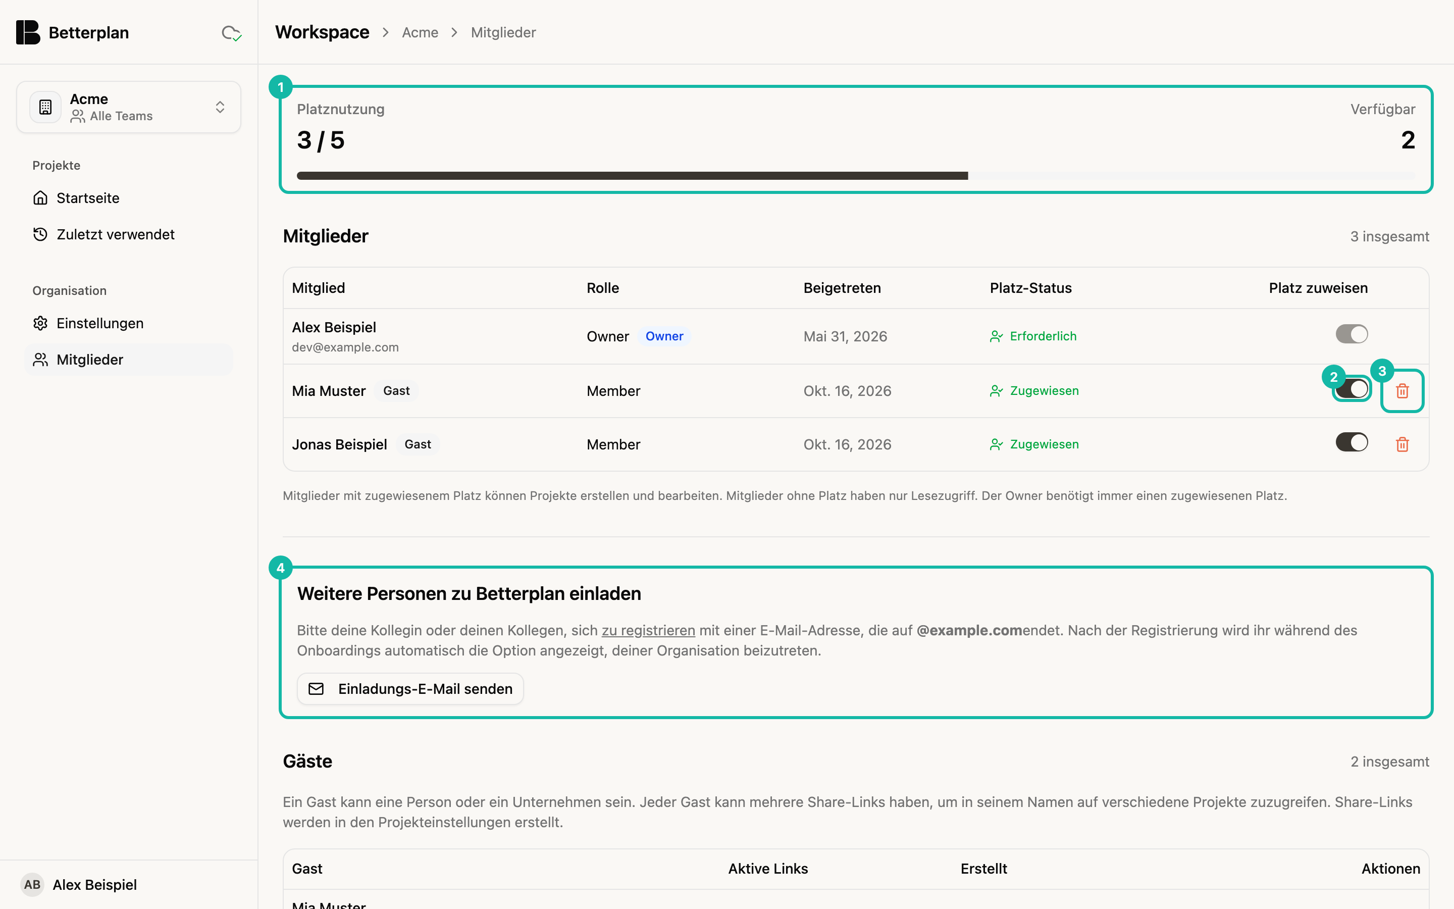This screenshot has width=1454, height=909.
Task: Click the Acme building icon
Action: point(45,107)
